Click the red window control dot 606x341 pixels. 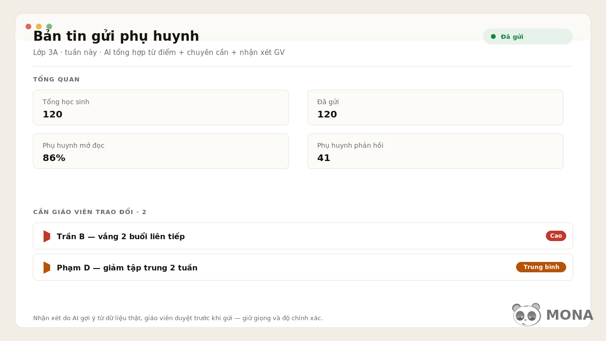point(28,27)
